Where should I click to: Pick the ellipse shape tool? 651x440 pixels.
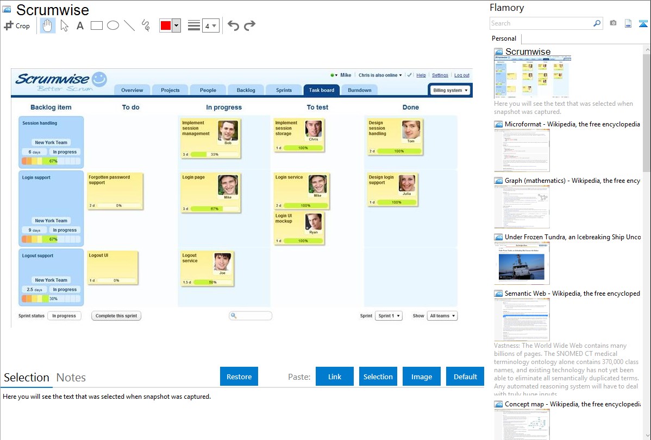coord(113,25)
